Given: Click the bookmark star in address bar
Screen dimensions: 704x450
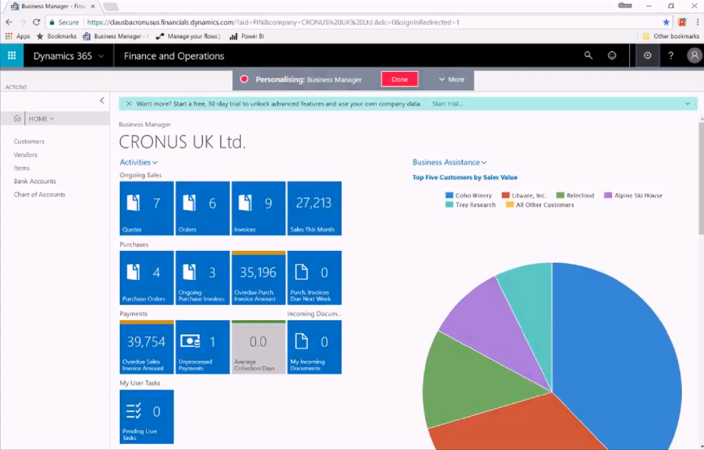Looking at the screenshot, I should tap(666, 22).
